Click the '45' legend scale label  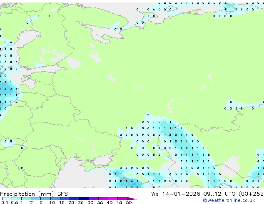tap(119, 202)
